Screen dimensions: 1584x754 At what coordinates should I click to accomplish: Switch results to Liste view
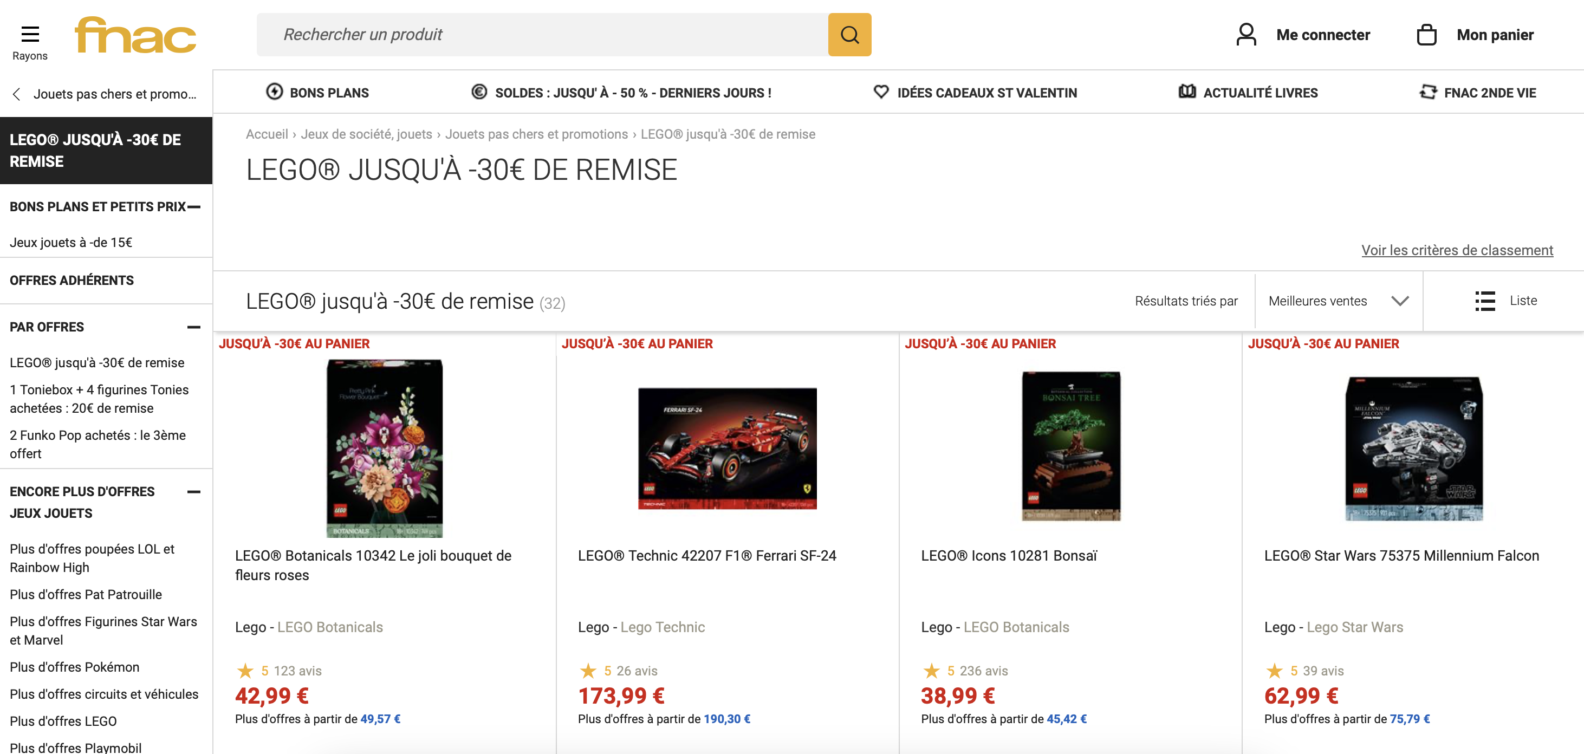click(x=1507, y=301)
